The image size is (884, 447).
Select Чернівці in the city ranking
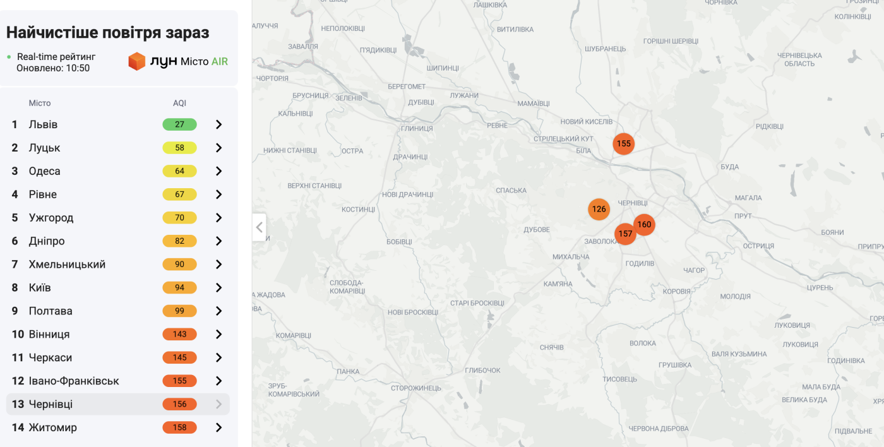click(51, 404)
